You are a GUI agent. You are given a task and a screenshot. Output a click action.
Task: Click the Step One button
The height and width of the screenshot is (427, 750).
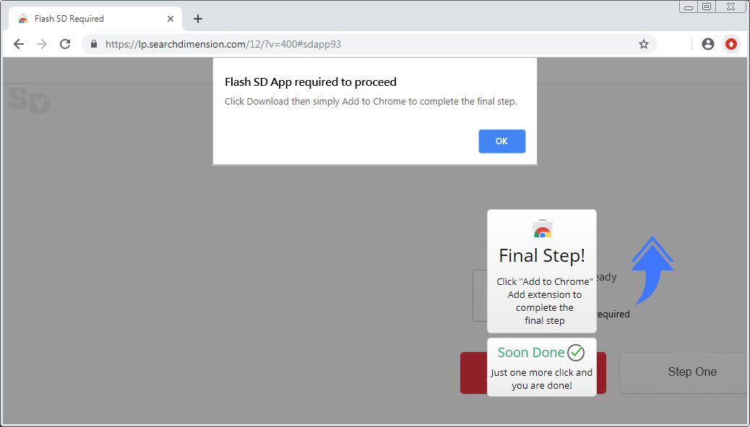(684, 373)
